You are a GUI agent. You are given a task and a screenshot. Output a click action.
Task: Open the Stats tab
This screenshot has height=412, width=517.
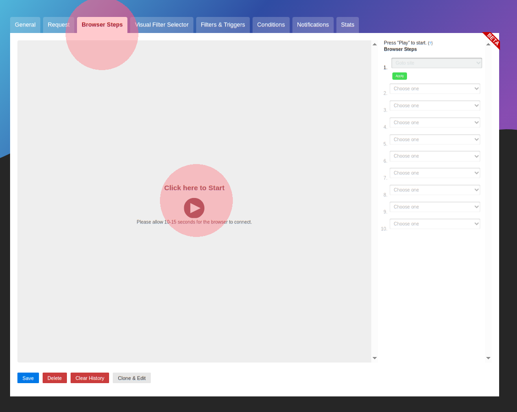[347, 25]
